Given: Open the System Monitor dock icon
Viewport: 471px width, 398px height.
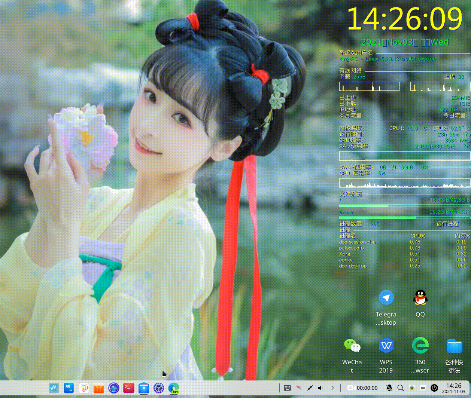Looking at the screenshot, I should [x=54, y=388].
